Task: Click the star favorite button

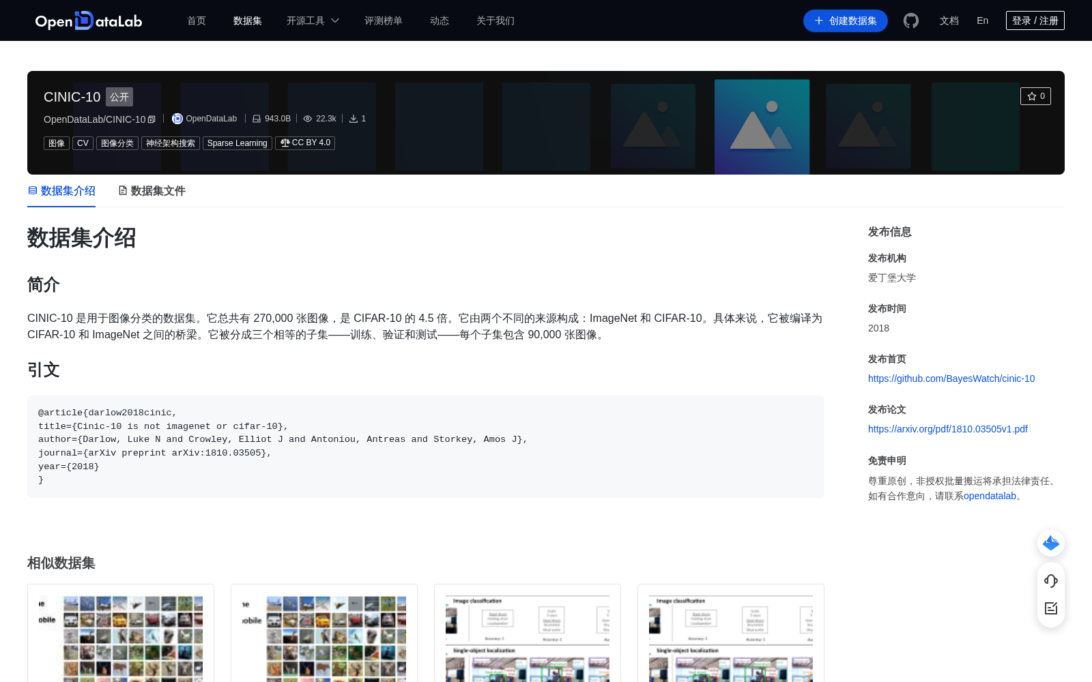Action: [1035, 96]
